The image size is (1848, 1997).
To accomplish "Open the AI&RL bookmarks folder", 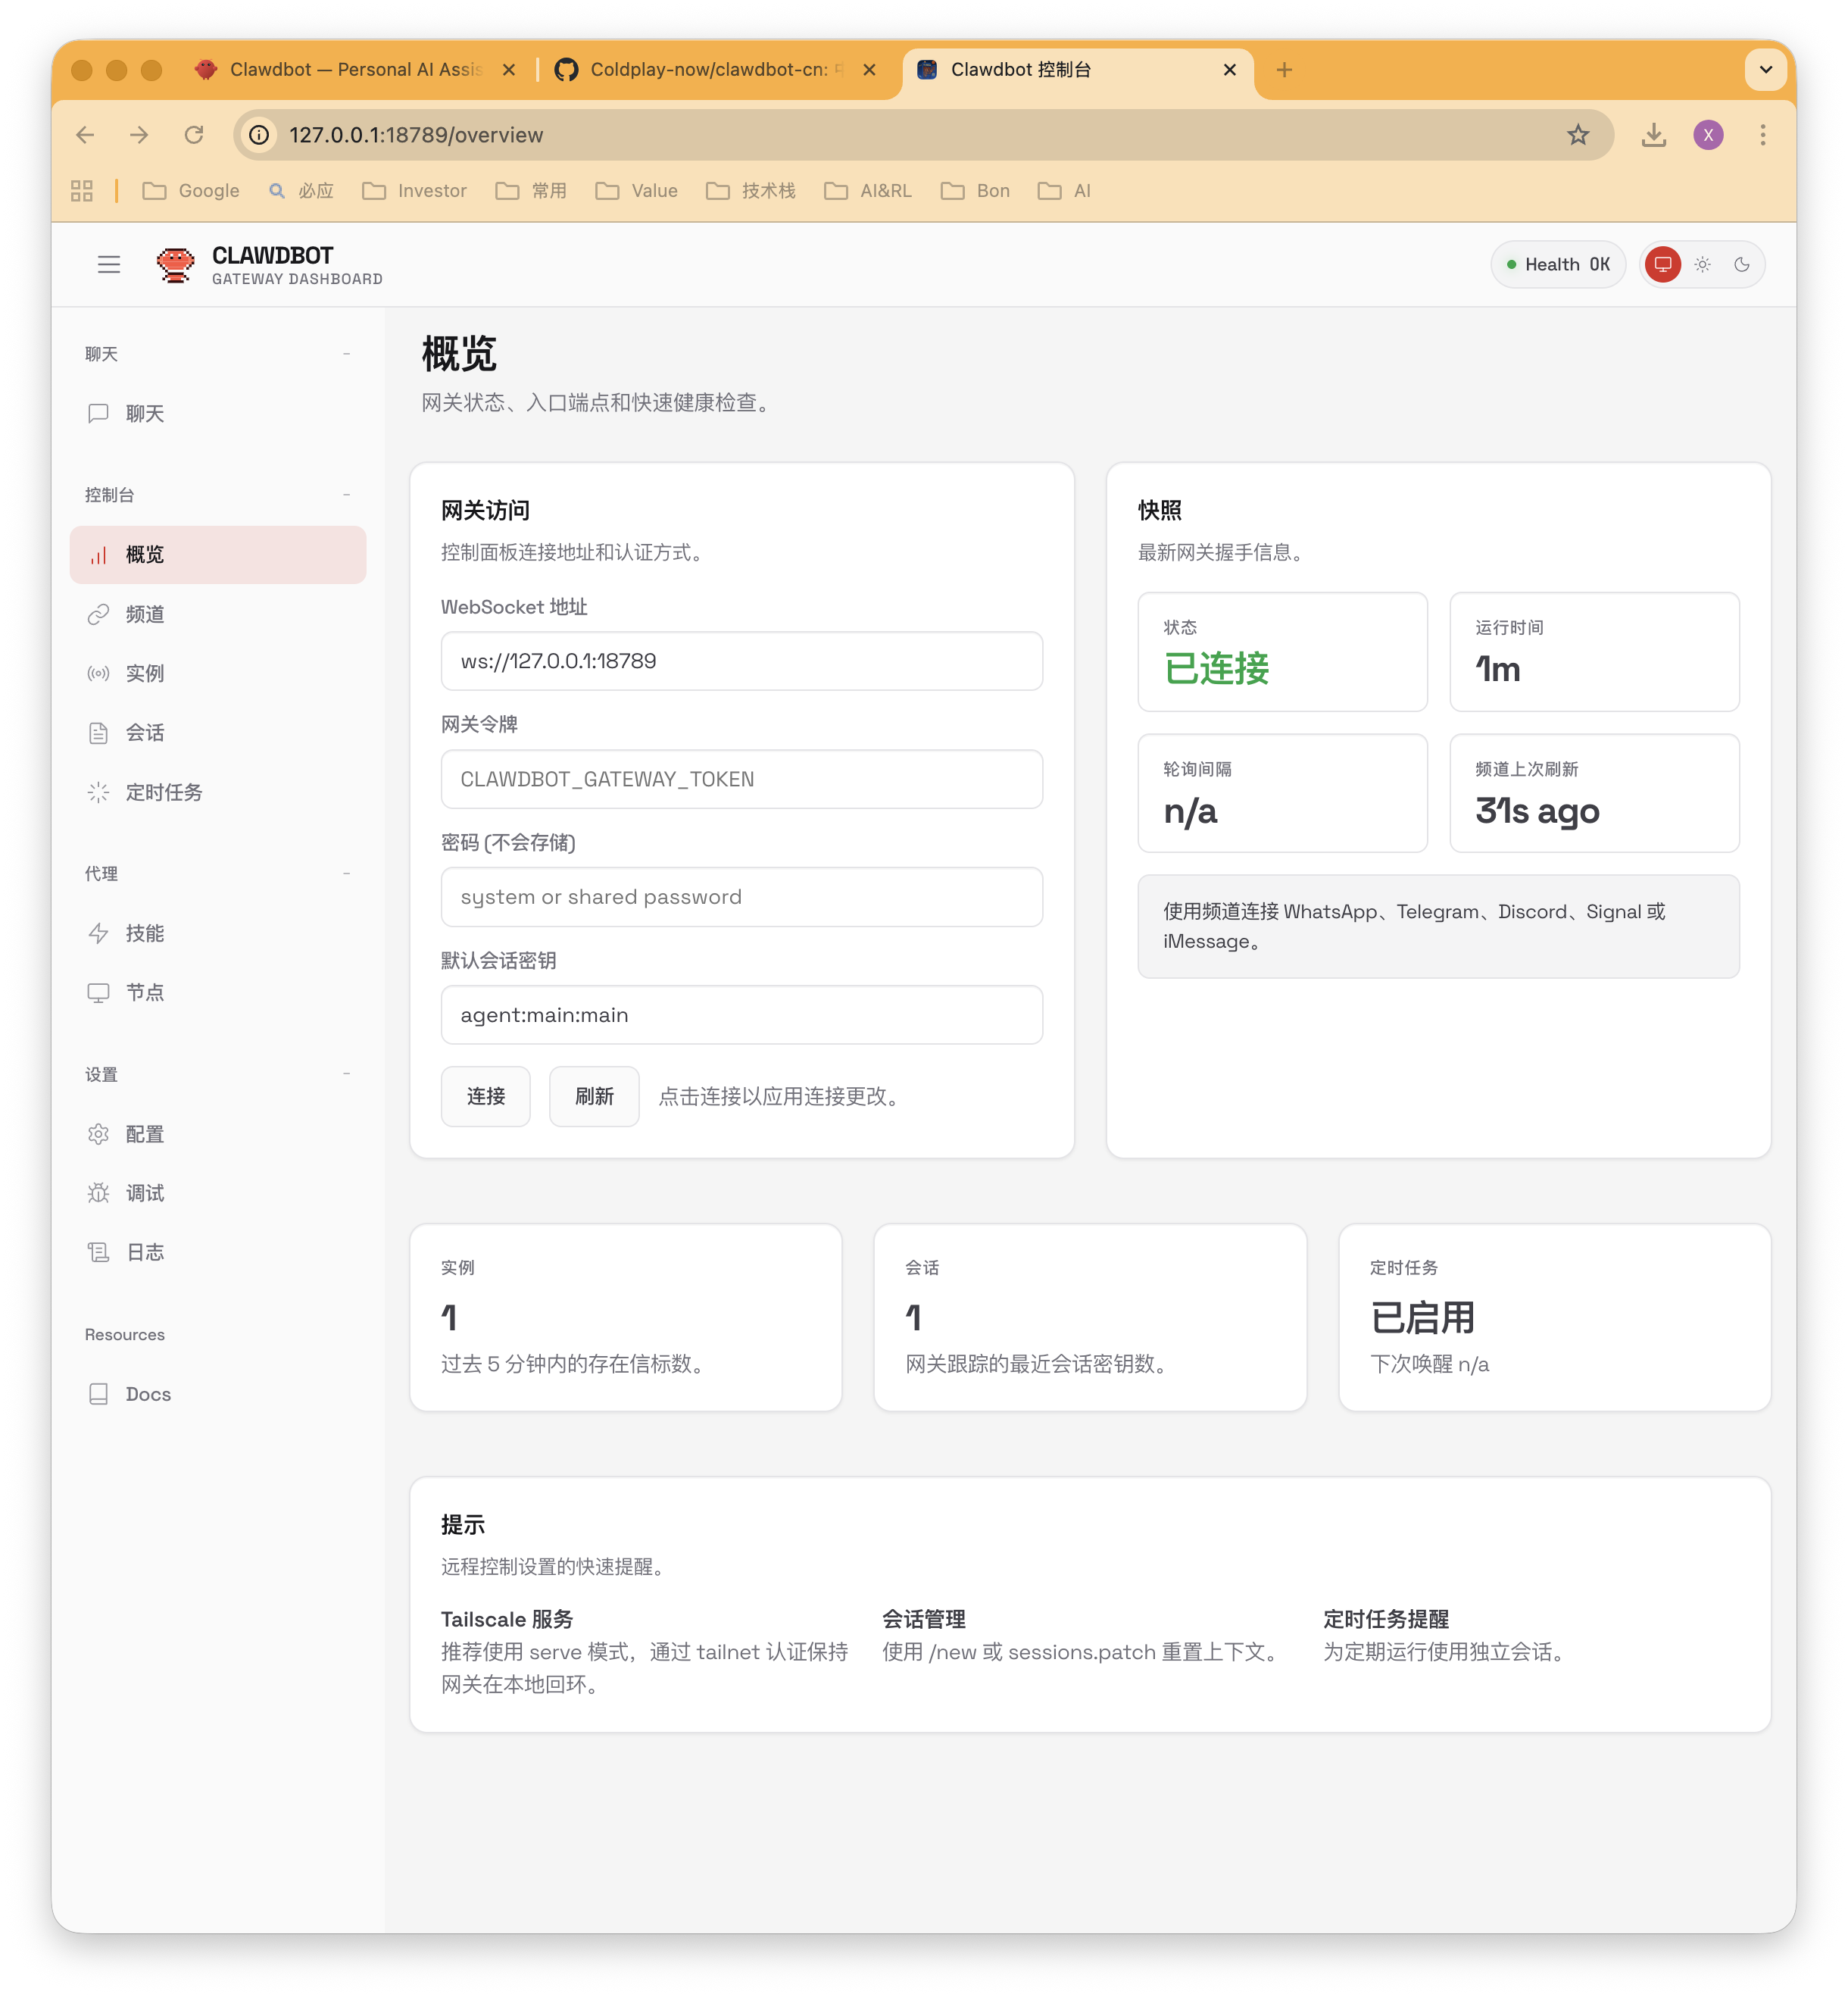I will pos(868,191).
